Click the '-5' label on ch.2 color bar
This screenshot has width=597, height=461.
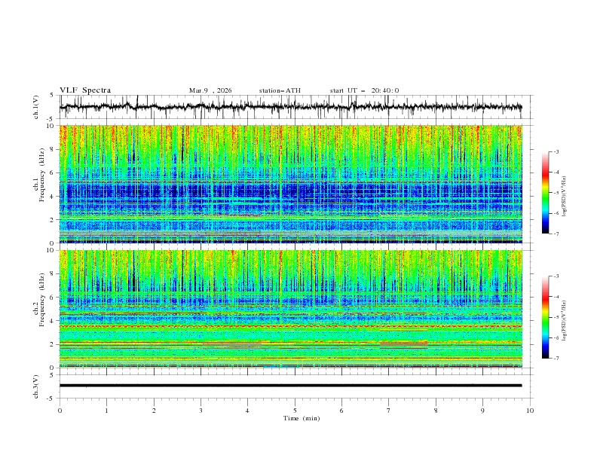[x=556, y=317]
